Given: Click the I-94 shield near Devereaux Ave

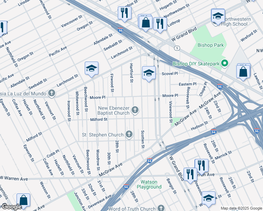Looking at the screenshot, I should click(126, 187).
